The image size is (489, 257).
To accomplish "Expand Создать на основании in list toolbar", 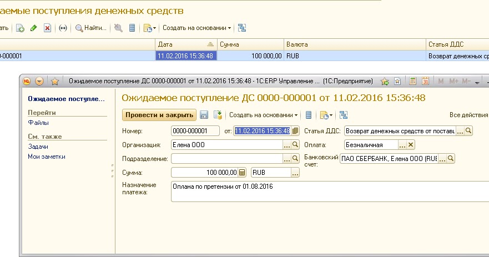I will point(197,28).
